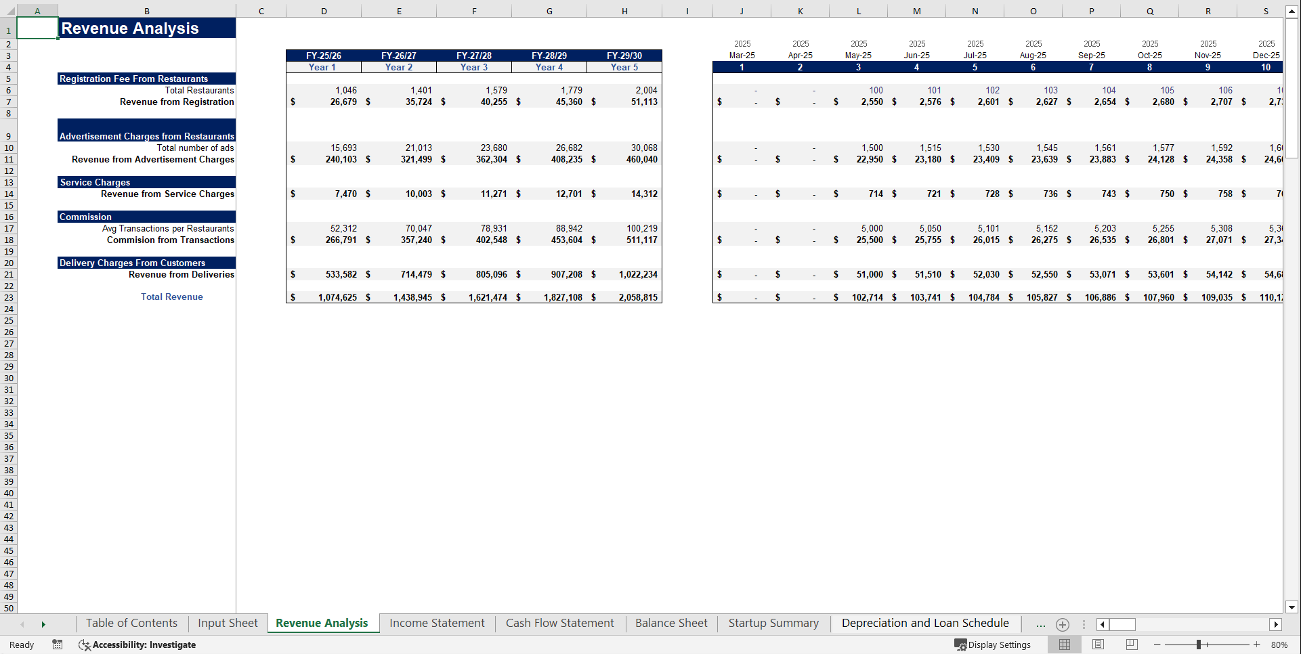Select Page Layout view icon
The height and width of the screenshot is (654, 1301).
(1097, 645)
